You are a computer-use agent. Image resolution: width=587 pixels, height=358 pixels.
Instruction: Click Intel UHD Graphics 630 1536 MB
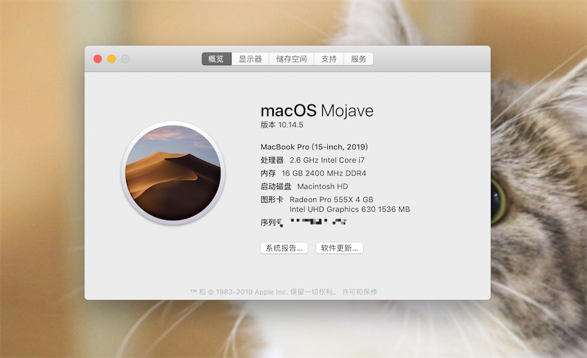(x=350, y=209)
